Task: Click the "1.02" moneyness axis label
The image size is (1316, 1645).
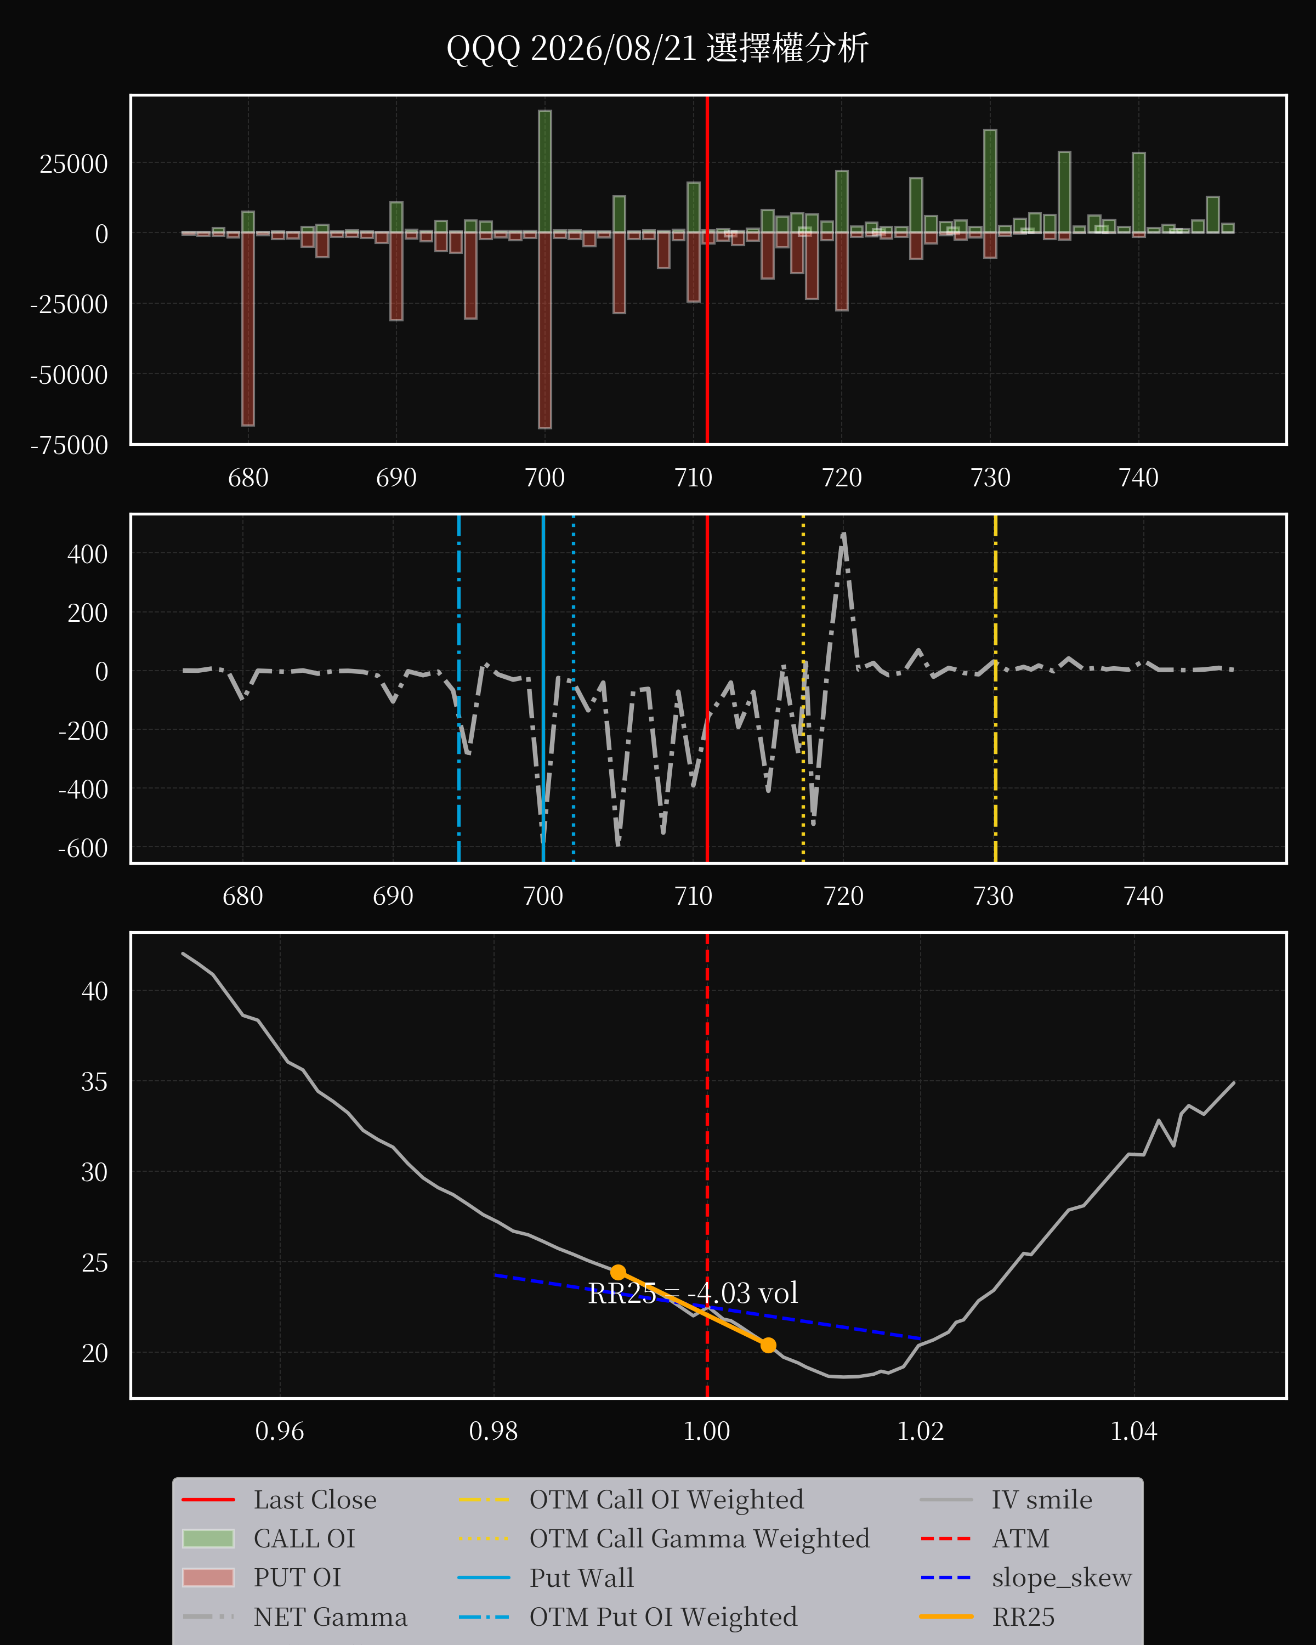Action: click(921, 1431)
